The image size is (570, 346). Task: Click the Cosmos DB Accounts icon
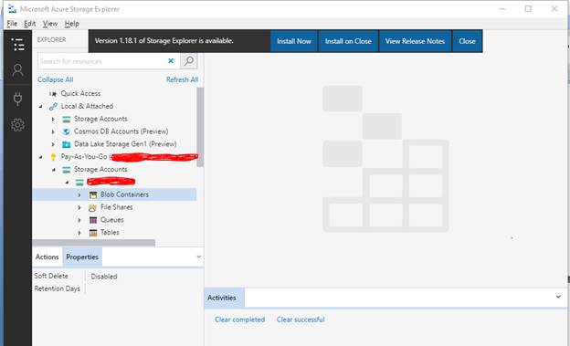tap(66, 131)
